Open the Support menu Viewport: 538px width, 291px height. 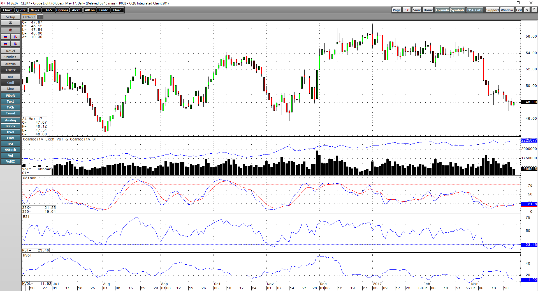click(x=492, y=10)
